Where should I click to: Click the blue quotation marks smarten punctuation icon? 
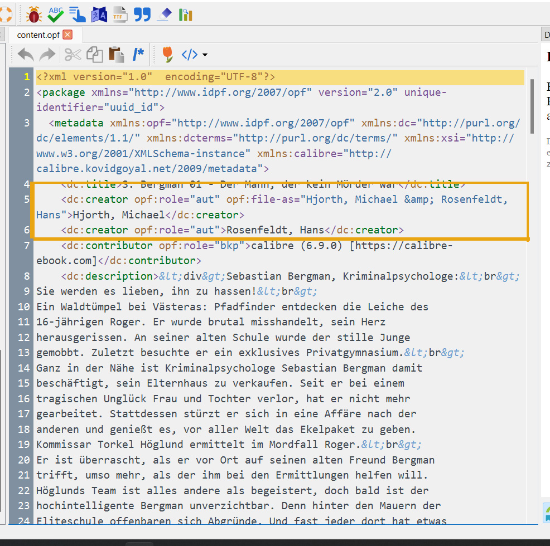pos(142,14)
